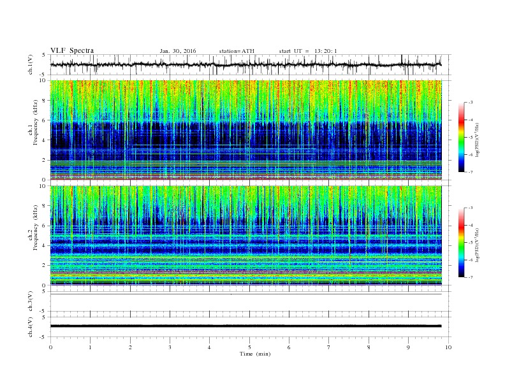Click the time axis tick label "6"

pyautogui.click(x=289, y=347)
